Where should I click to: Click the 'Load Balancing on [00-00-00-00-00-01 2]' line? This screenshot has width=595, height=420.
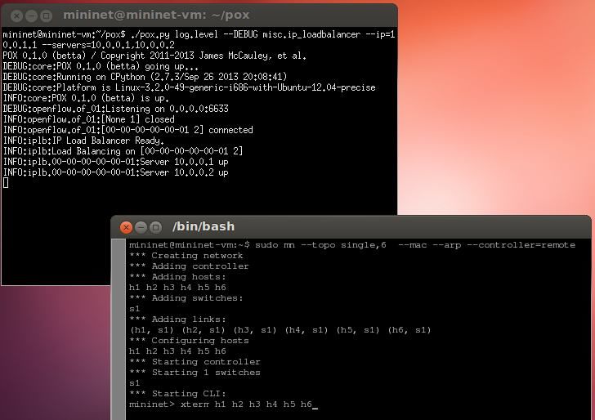click(123, 151)
